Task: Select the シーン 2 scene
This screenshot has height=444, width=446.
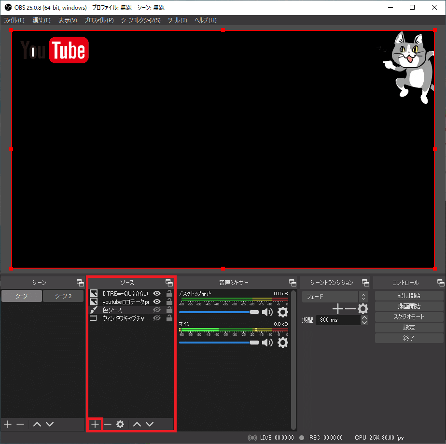Action: 63,296
